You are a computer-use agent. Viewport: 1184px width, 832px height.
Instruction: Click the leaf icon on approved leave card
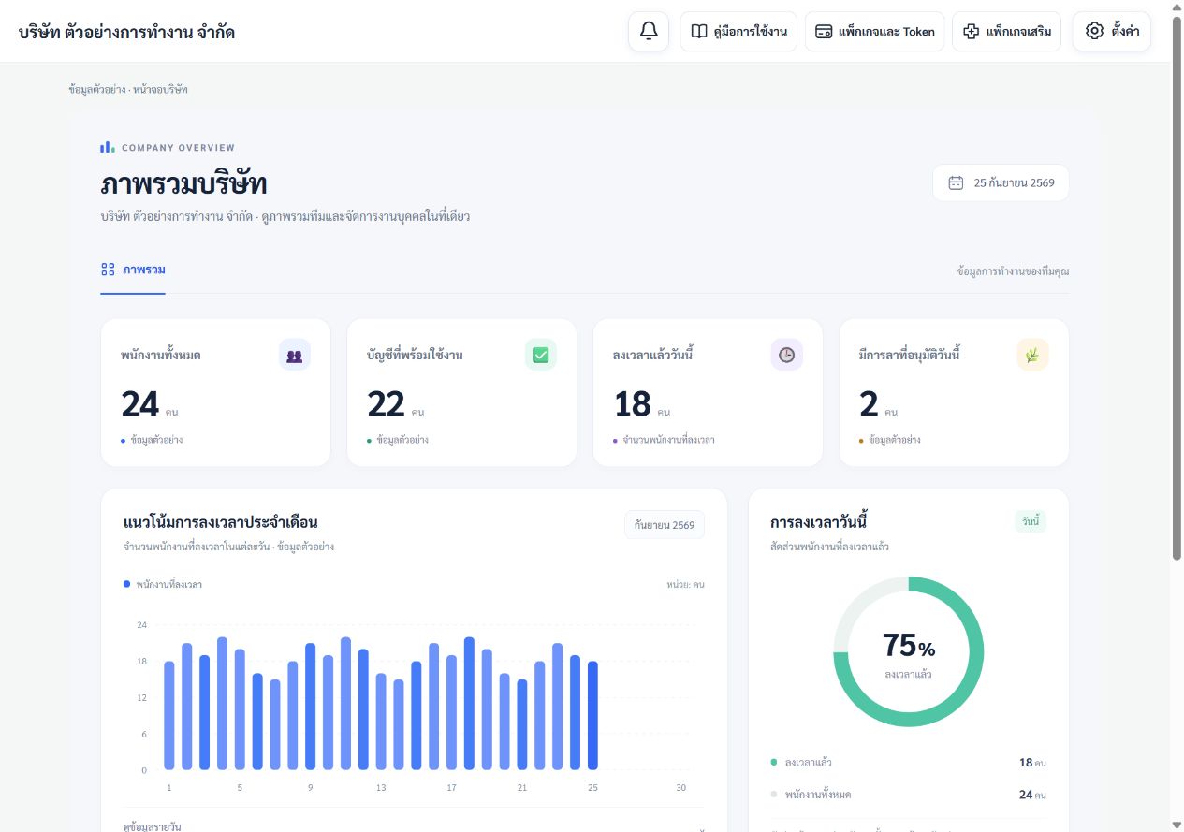tap(1033, 355)
